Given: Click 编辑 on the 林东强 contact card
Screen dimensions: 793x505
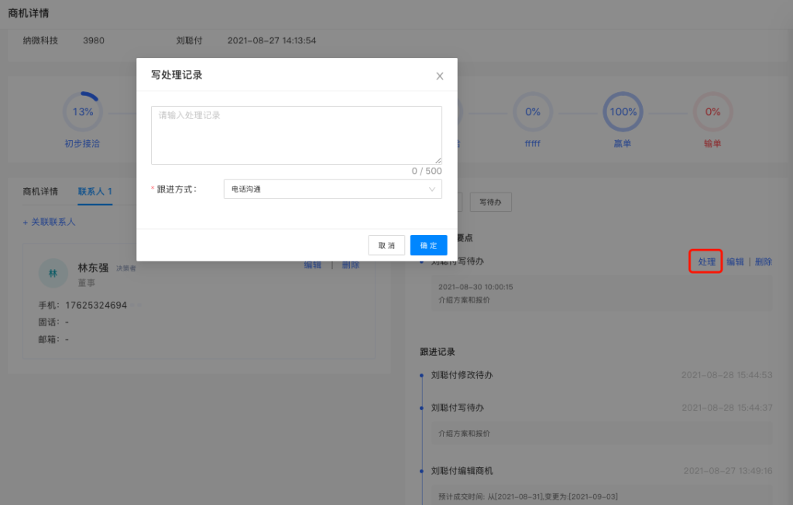Looking at the screenshot, I should coord(313,264).
